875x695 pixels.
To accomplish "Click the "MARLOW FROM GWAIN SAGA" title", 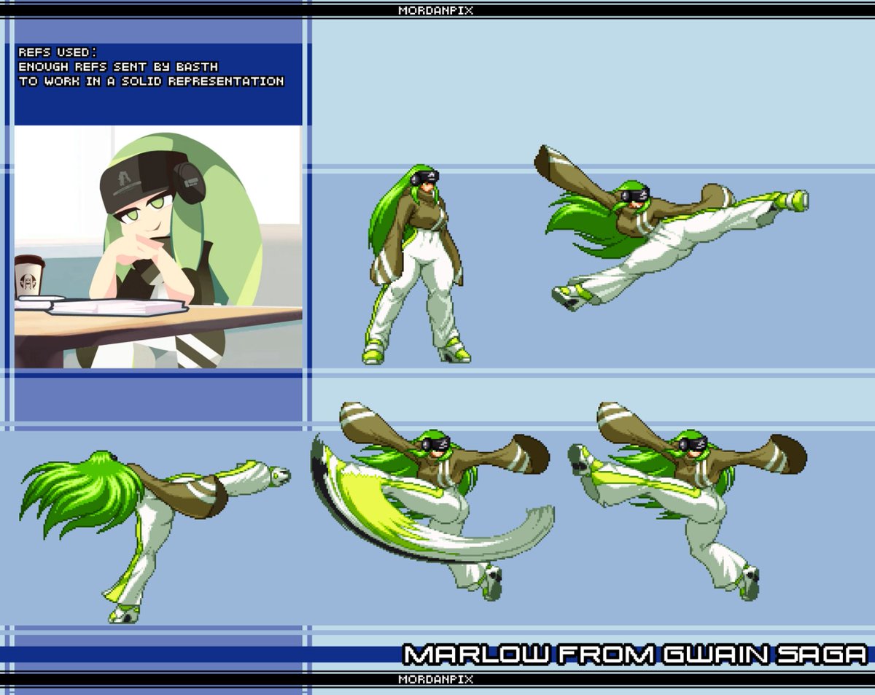I will pyautogui.click(x=635, y=653).
